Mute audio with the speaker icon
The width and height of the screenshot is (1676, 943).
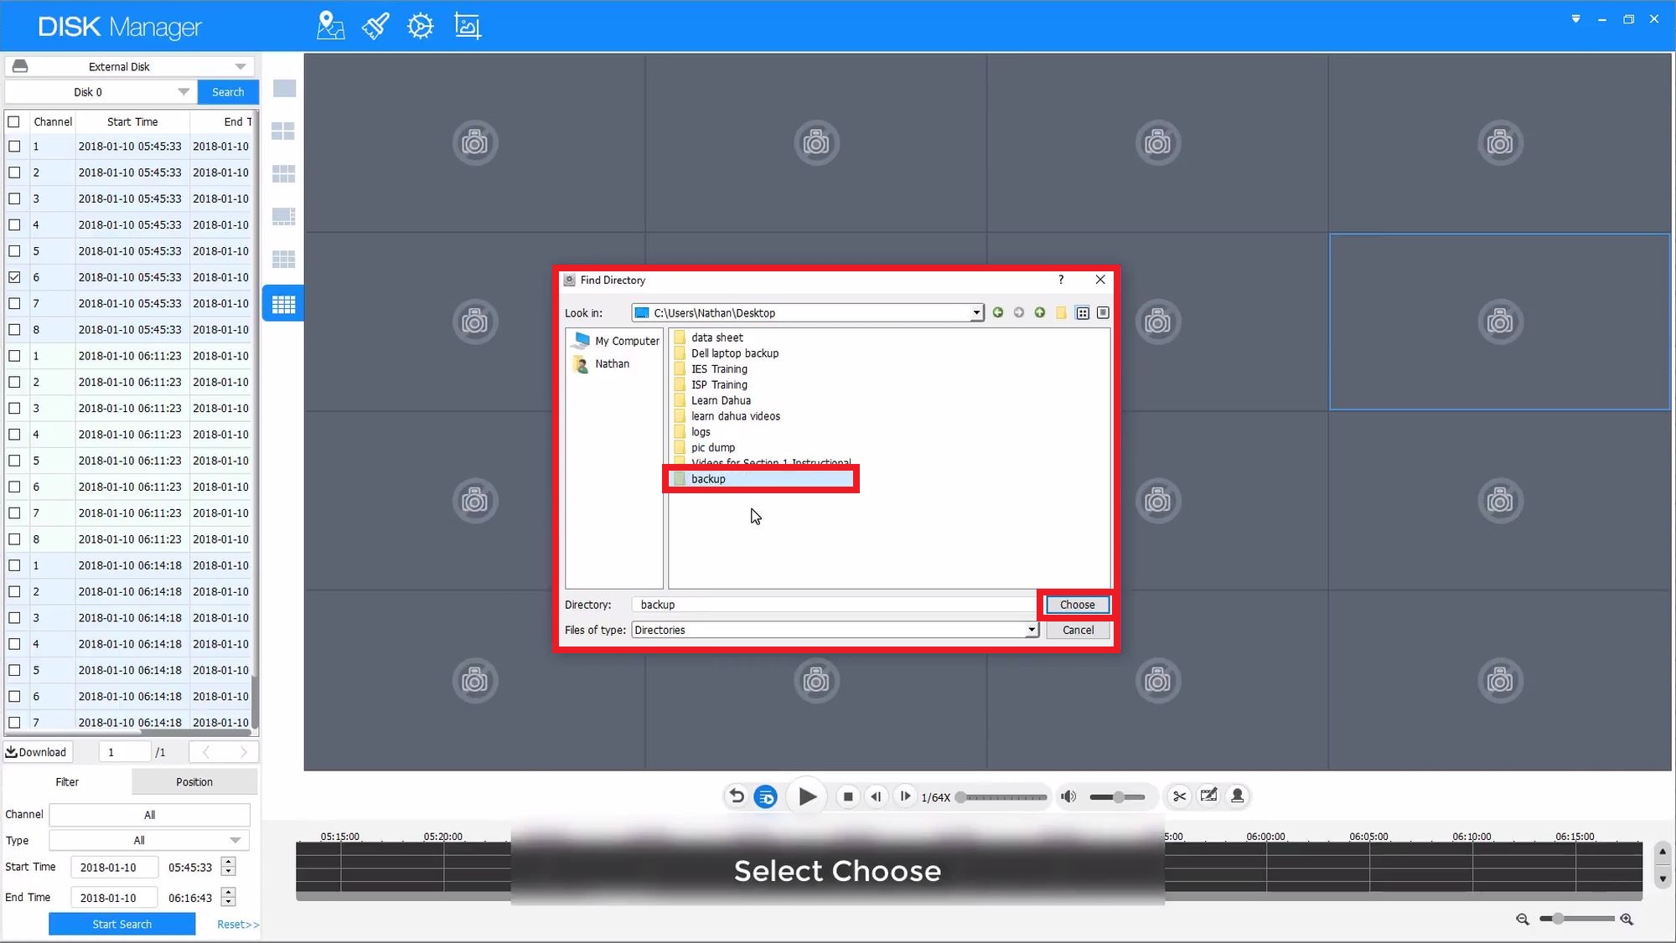coord(1068,796)
